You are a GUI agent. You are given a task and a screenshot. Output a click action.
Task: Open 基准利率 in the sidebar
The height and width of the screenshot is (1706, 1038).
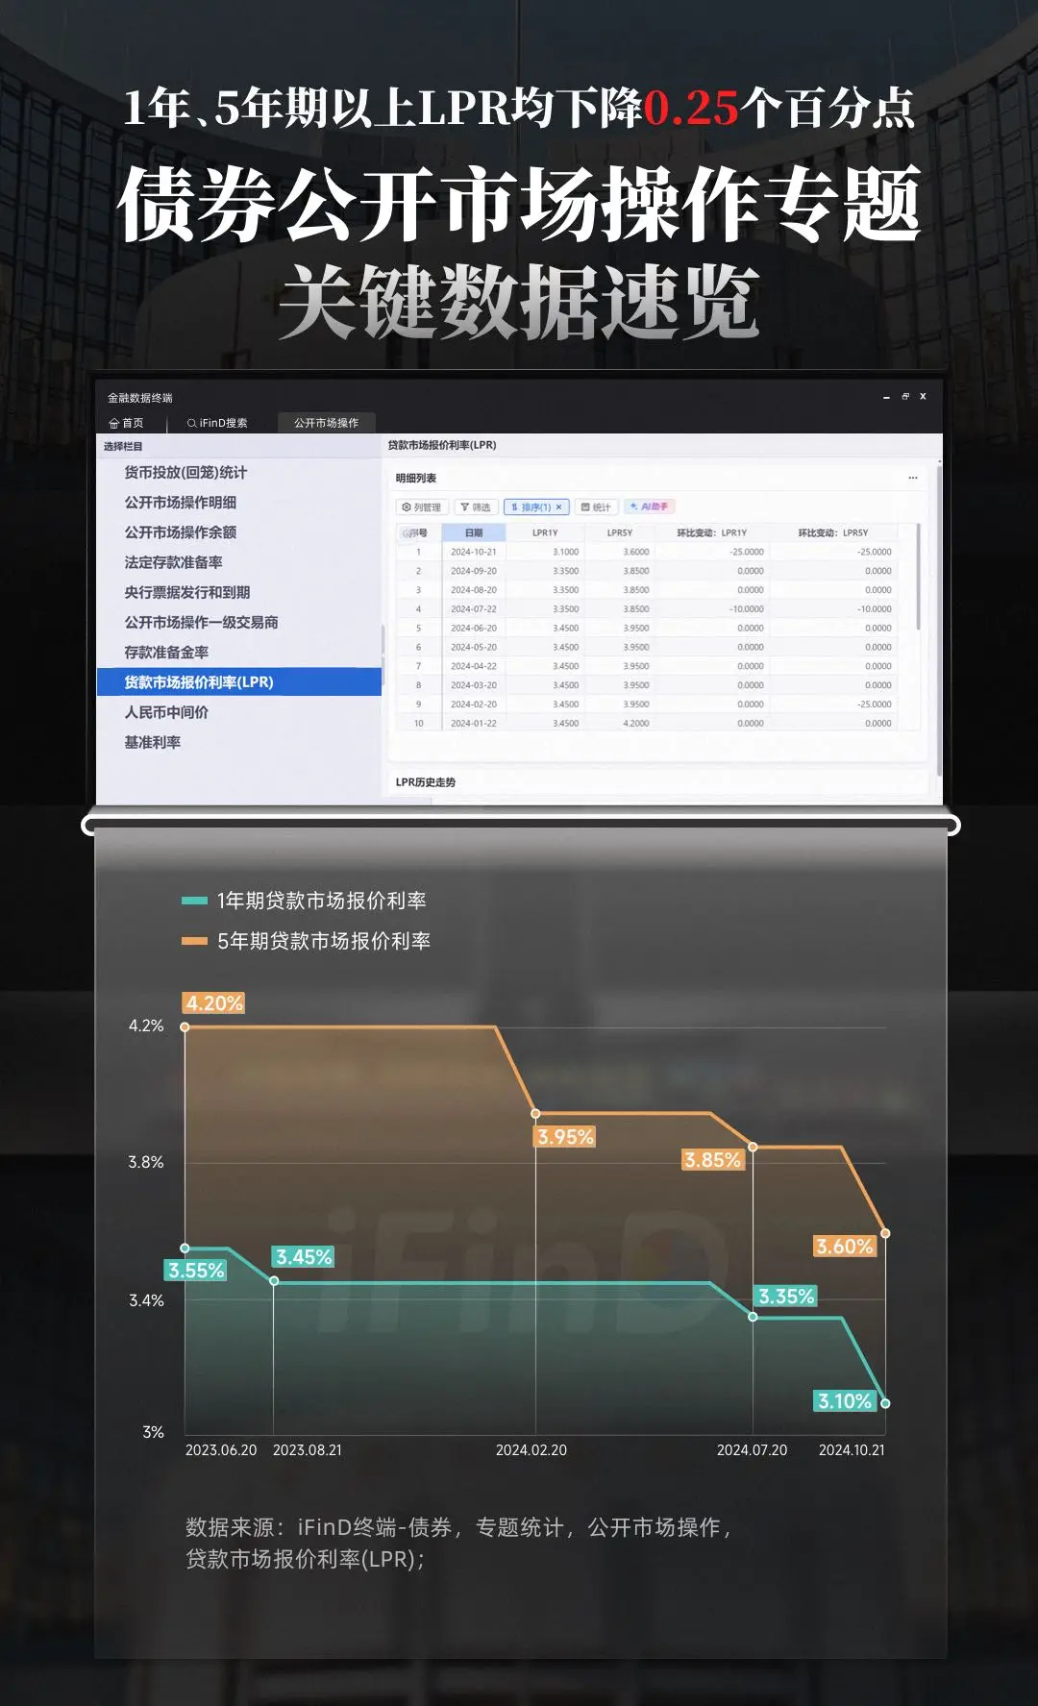click(x=152, y=742)
